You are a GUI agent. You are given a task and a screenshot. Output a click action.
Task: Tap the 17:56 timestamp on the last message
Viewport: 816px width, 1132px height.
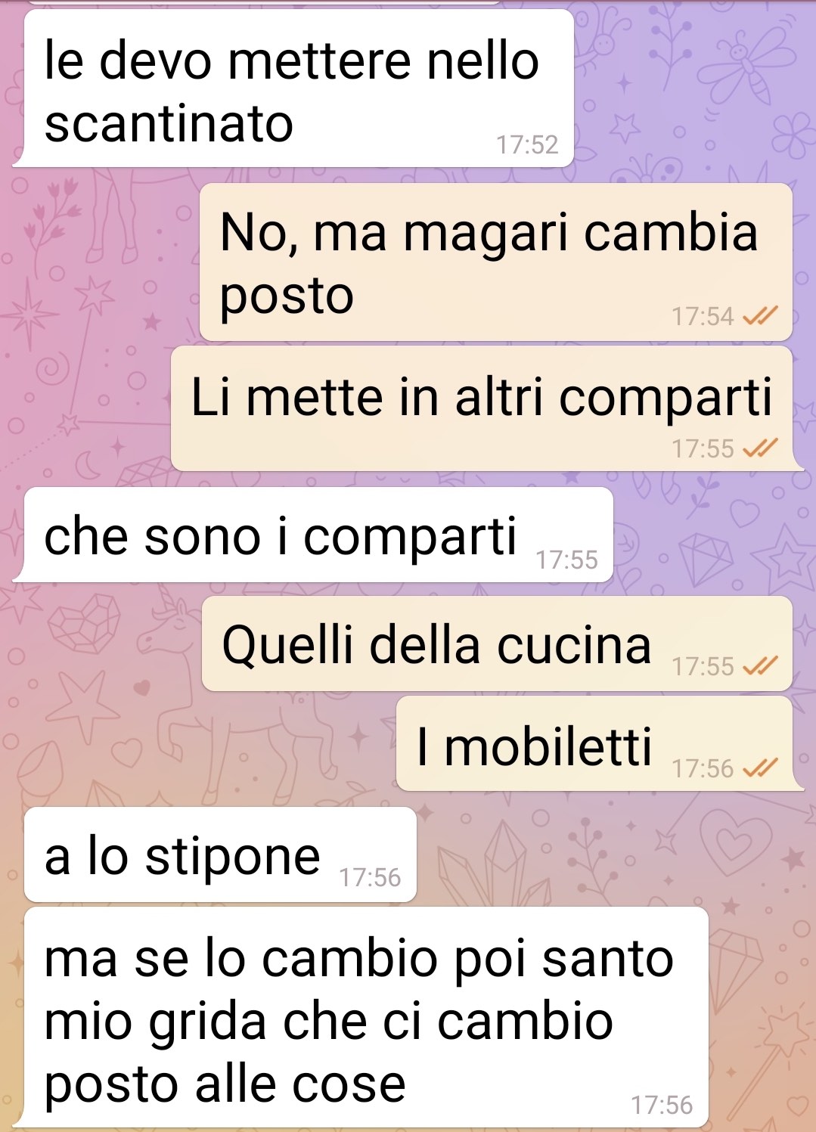tap(662, 1106)
